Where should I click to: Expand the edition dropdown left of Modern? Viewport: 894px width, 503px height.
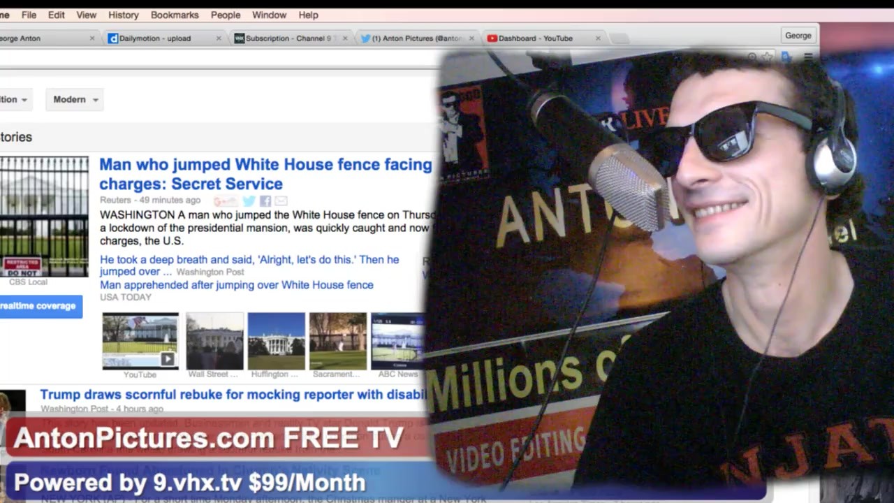click(14, 100)
